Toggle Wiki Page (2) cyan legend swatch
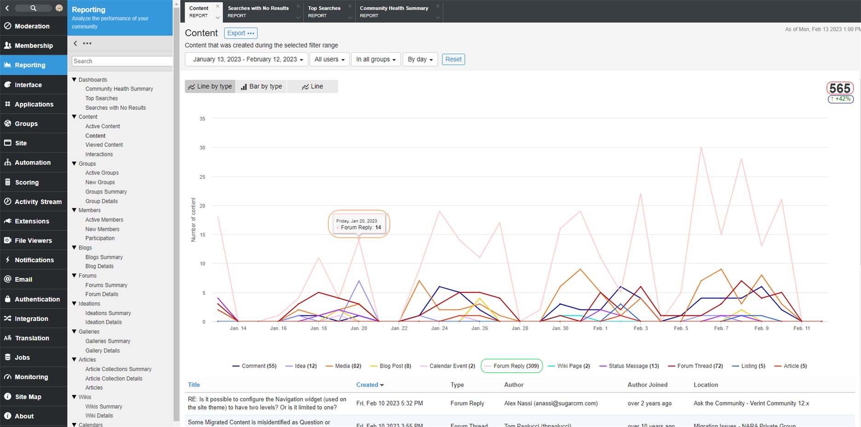The image size is (861, 427). click(x=551, y=366)
